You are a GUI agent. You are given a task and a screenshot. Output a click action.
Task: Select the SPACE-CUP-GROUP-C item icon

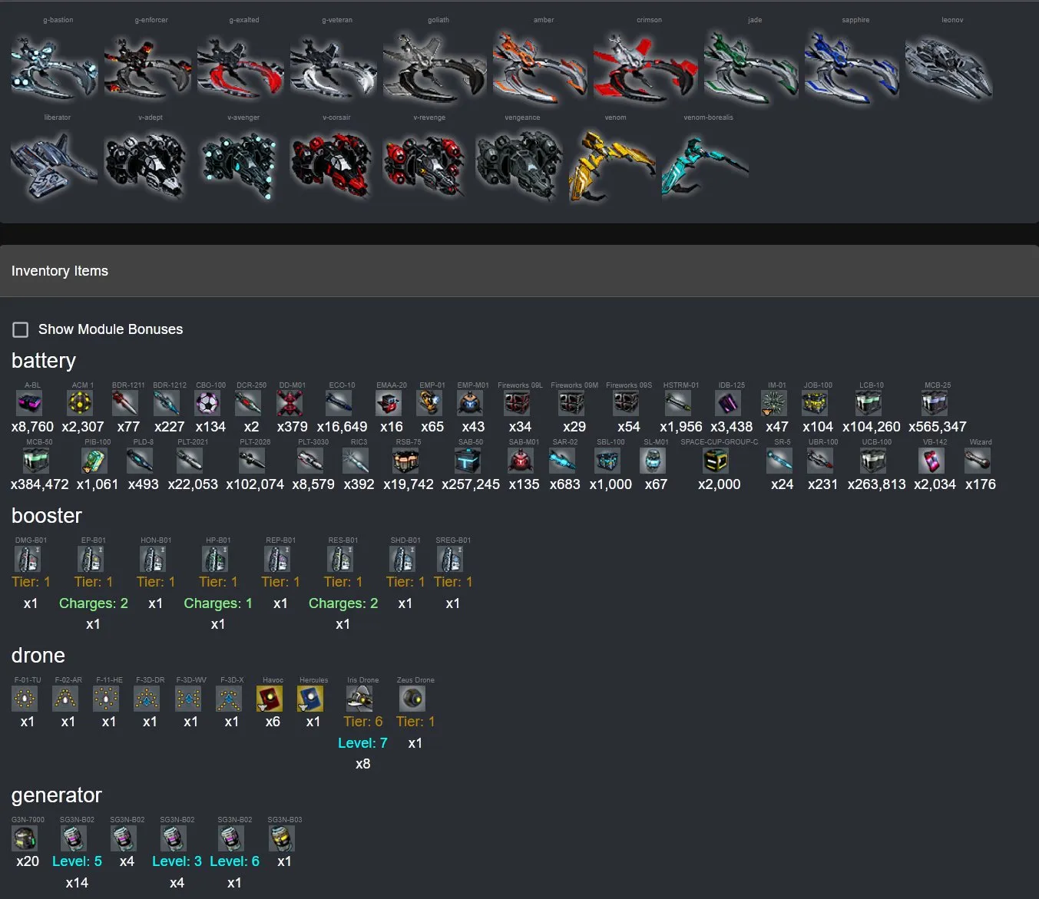click(x=716, y=460)
